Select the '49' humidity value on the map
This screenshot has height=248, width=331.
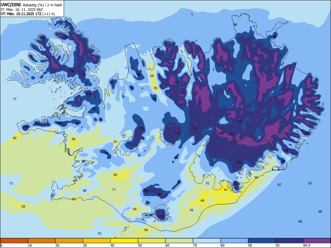(x=202, y=201)
